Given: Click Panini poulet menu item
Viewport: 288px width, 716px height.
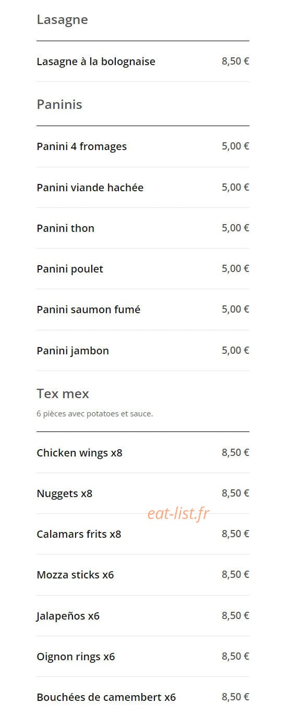Looking at the screenshot, I should pyautogui.click(x=143, y=268).
